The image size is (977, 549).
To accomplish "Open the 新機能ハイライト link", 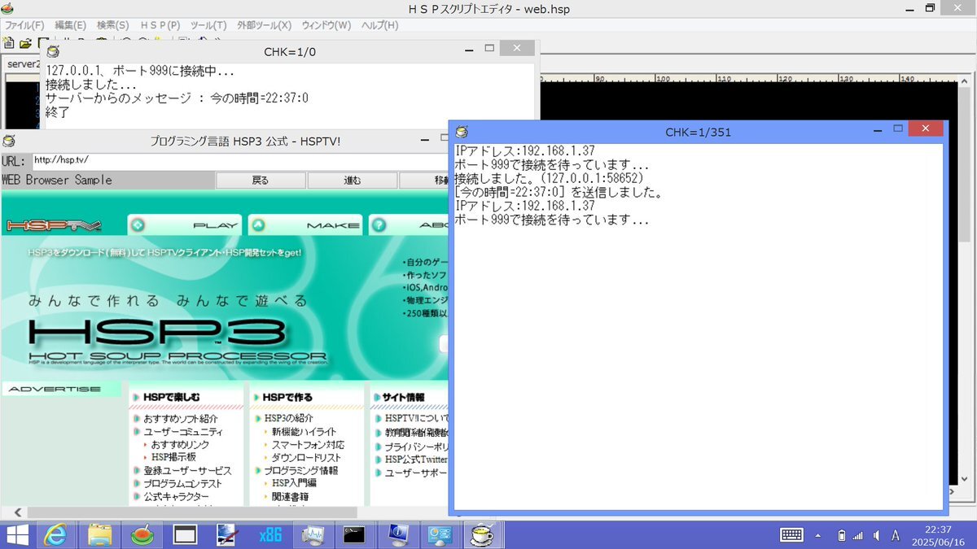I will point(304,431).
